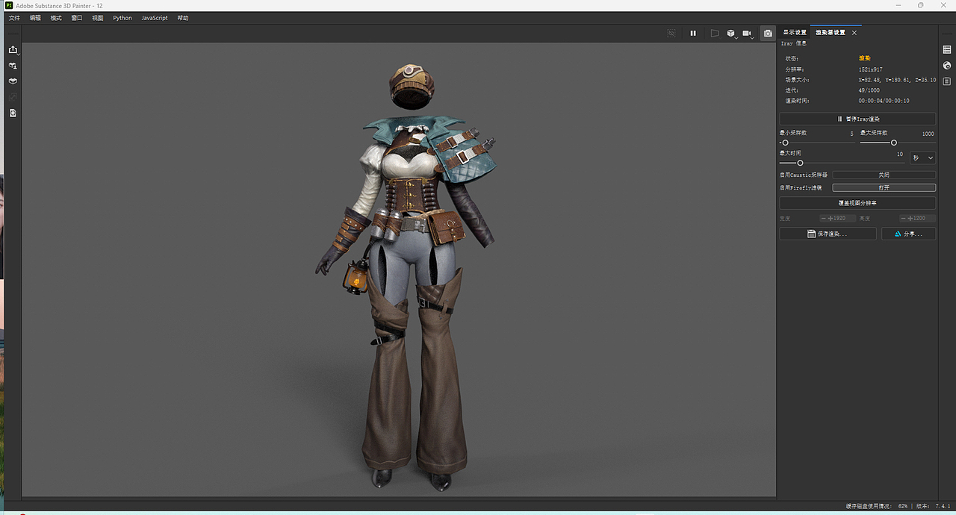Open the 文件 (File) menu
The image size is (956, 515).
(14, 18)
